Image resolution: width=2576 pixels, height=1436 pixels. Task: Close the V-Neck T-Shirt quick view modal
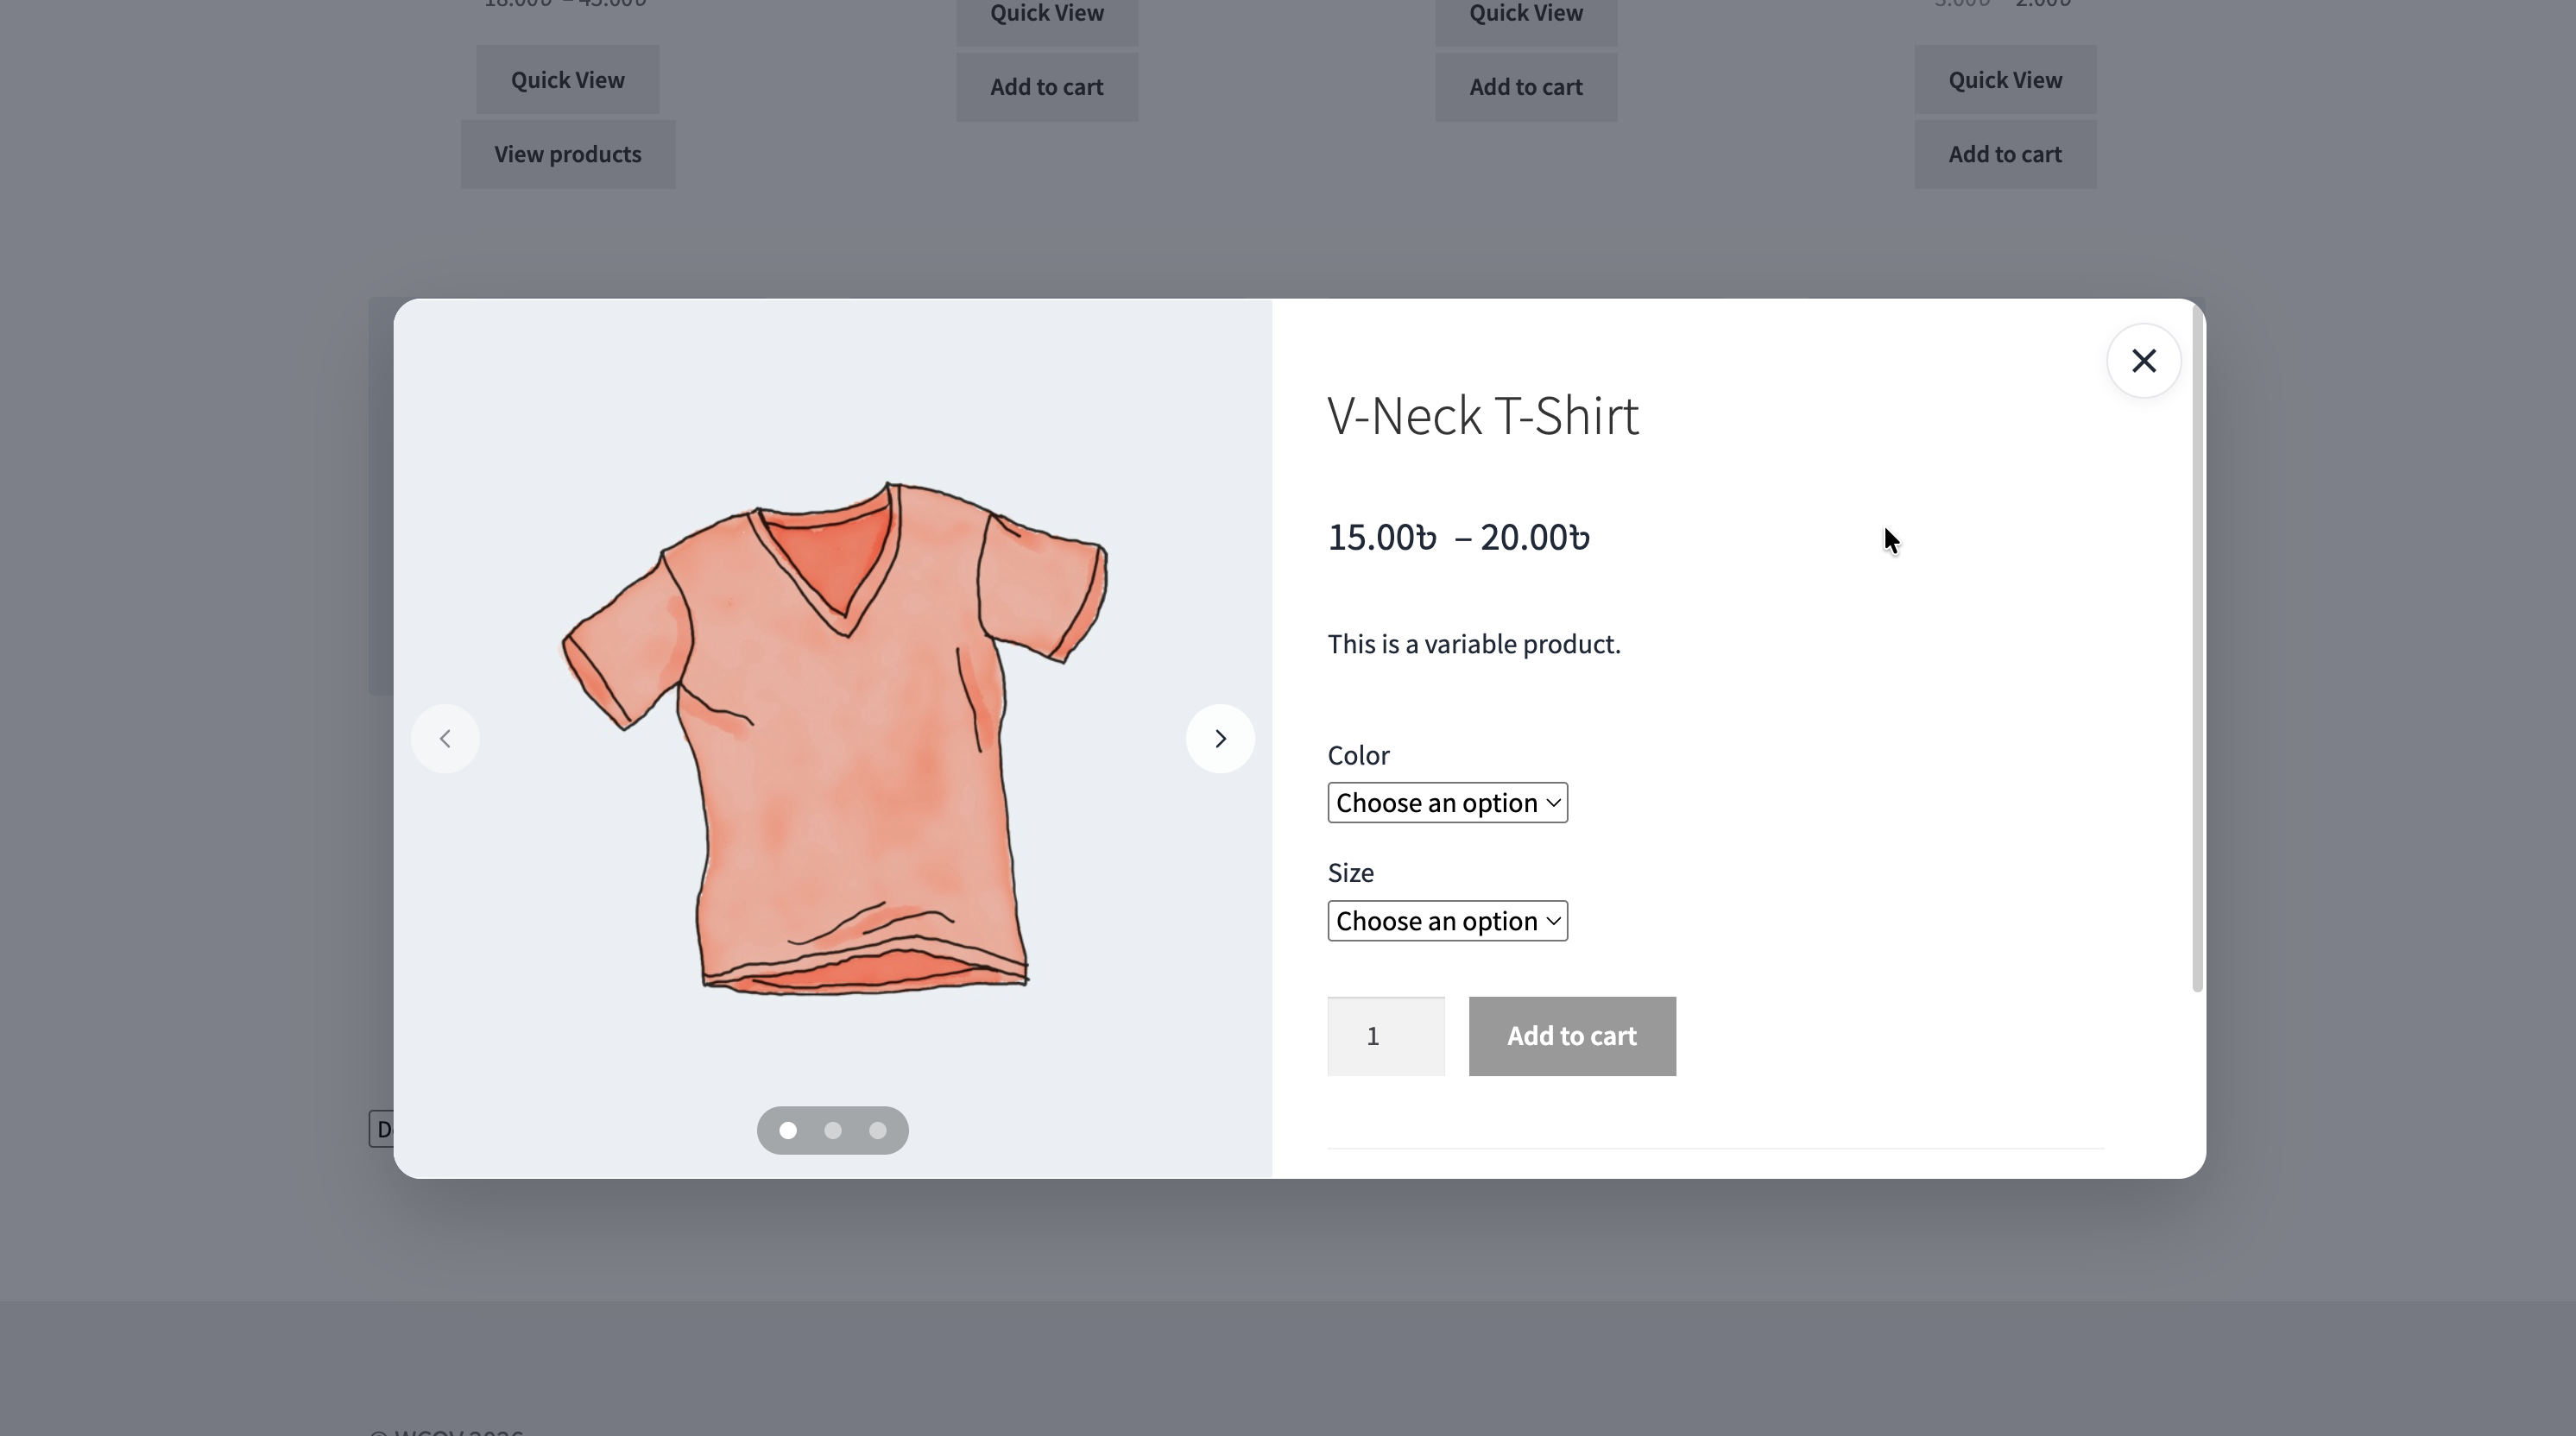click(2143, 360)
